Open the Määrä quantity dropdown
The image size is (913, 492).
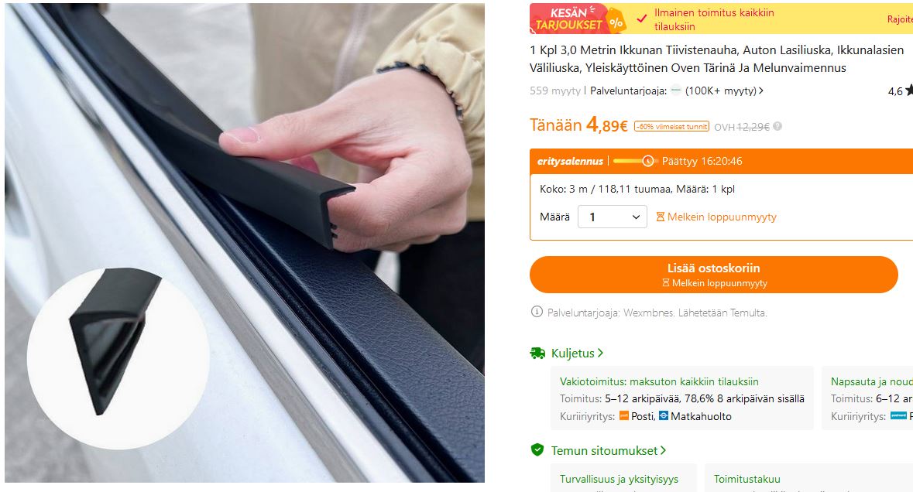(612, 217)
